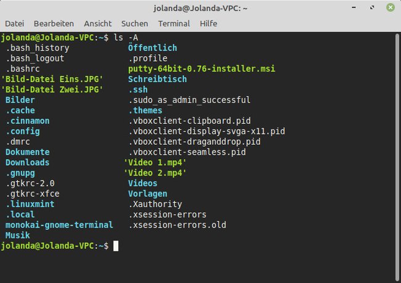Click the .vboxclient-draganddrop.pid entry
The height and width of the screenshot is (283, 401).
coord(194,142)
